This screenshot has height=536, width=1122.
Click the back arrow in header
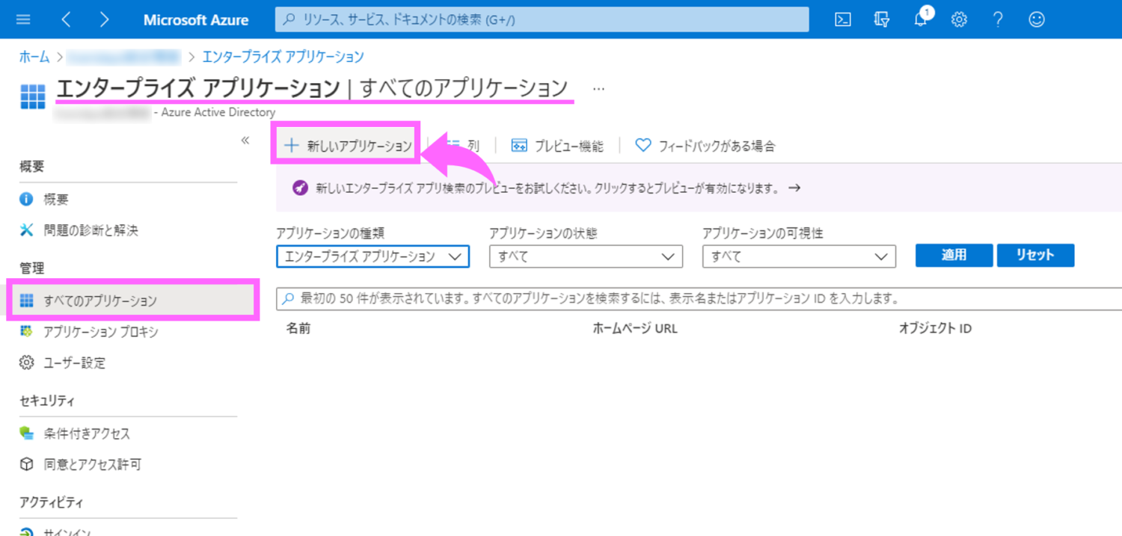66,20
